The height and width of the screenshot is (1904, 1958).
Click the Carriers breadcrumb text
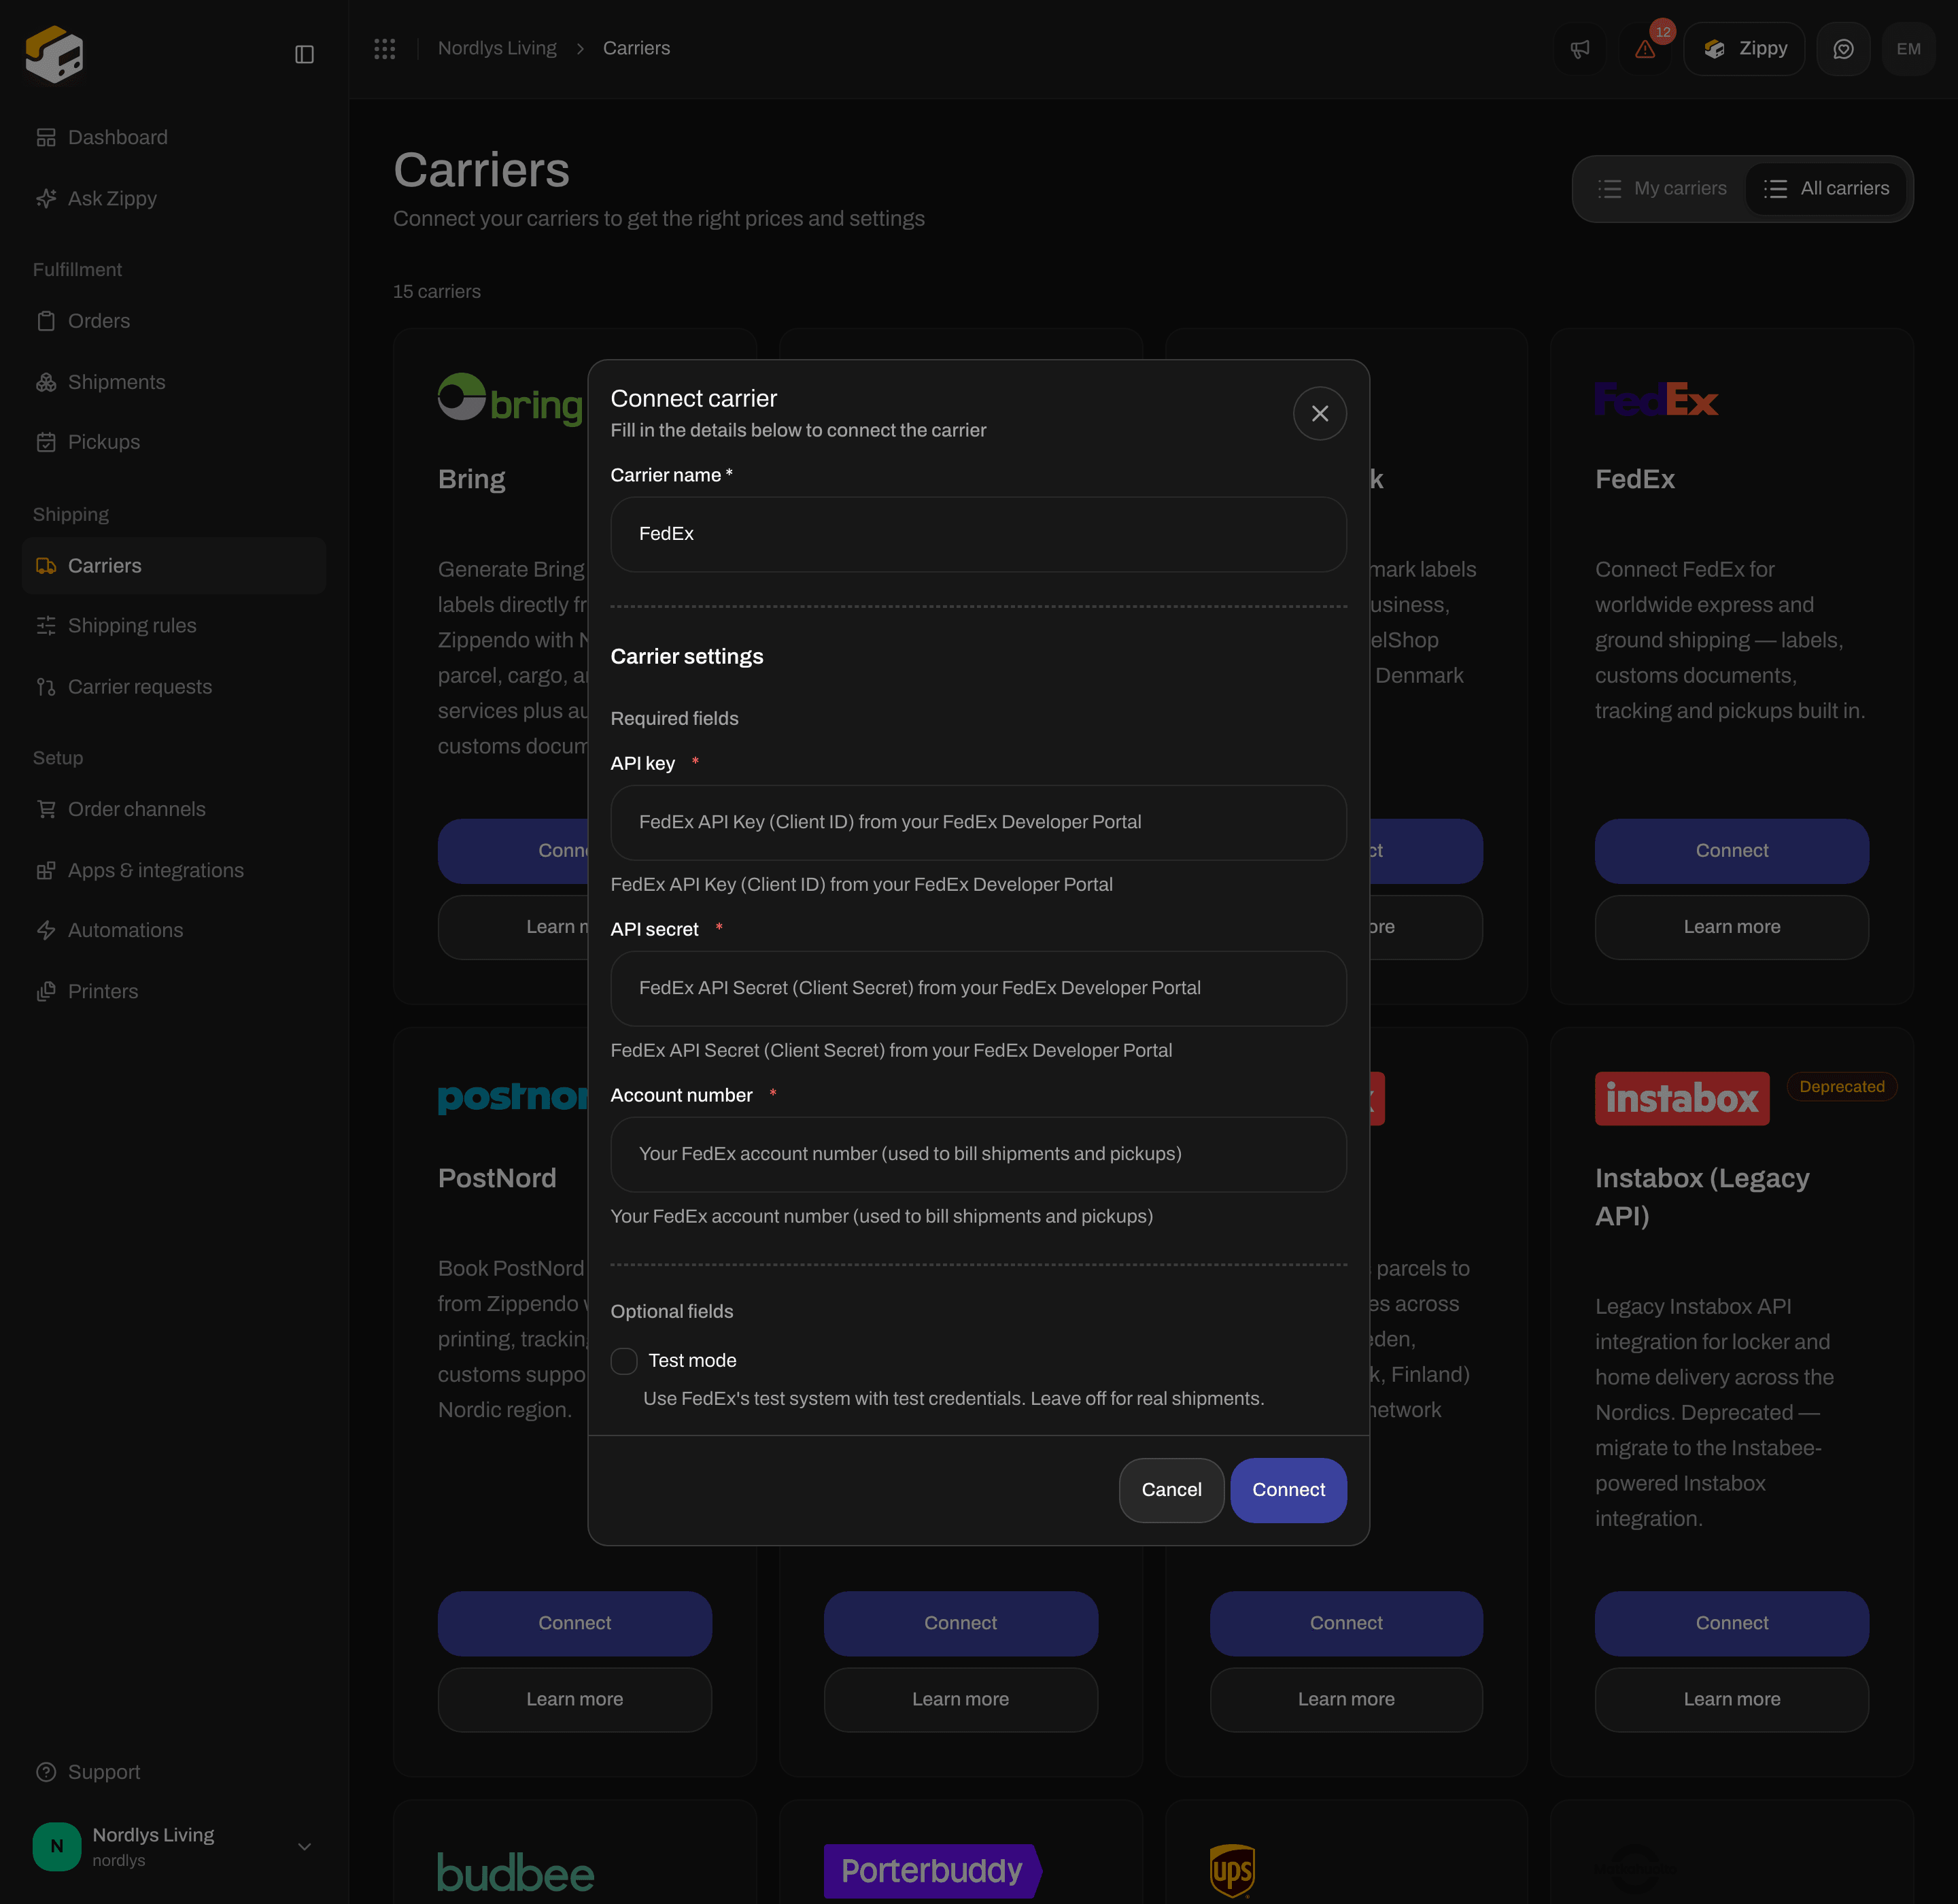click(x=636, y=48)
